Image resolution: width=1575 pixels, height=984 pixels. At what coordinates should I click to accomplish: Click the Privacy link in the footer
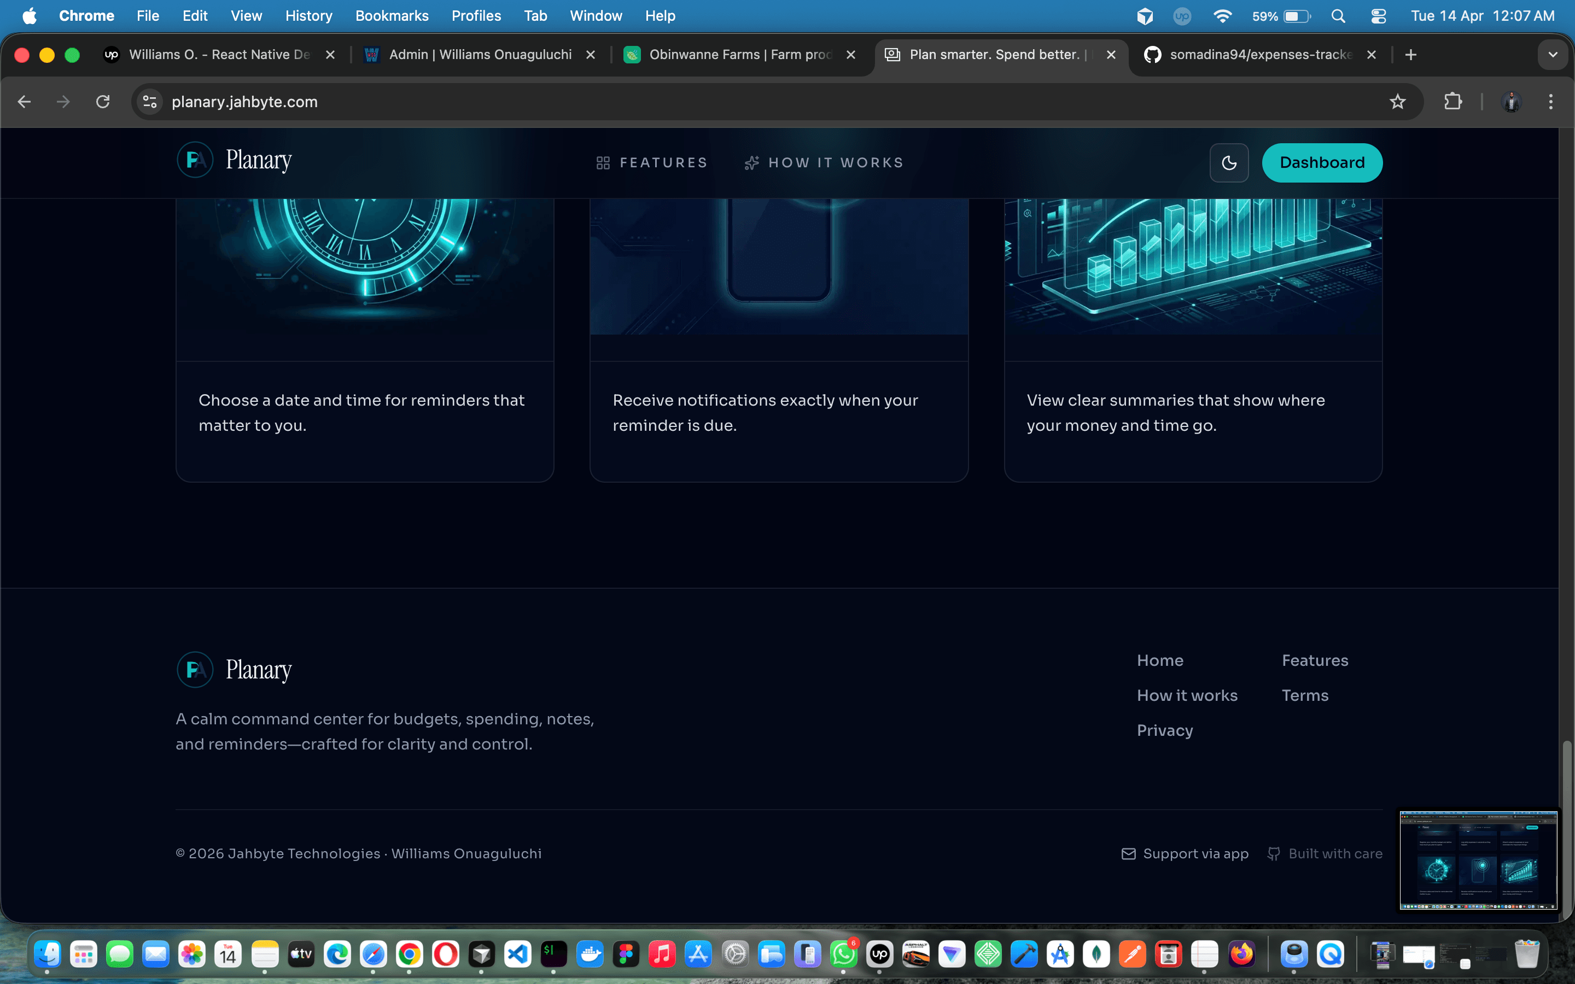point(1165,730)
